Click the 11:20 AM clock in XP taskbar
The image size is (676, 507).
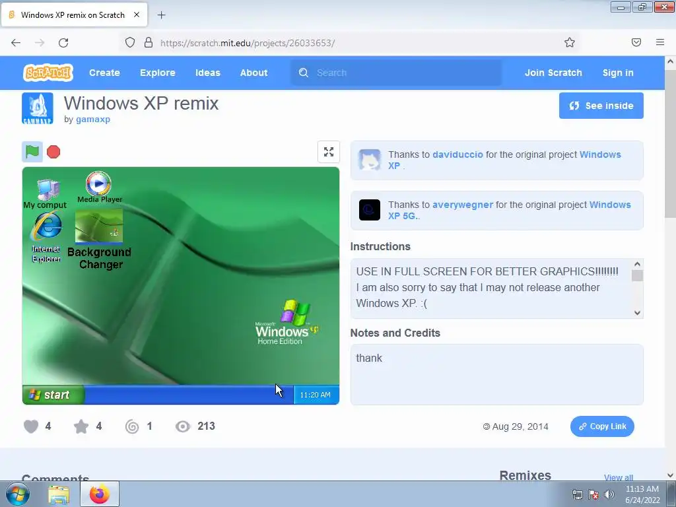coord(315,395)
